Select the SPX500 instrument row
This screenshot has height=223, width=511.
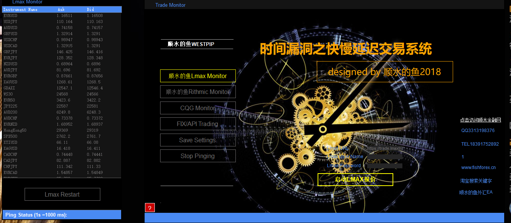[x=62, y=136]
